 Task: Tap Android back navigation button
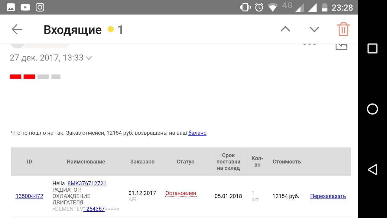tap(372, 170)
